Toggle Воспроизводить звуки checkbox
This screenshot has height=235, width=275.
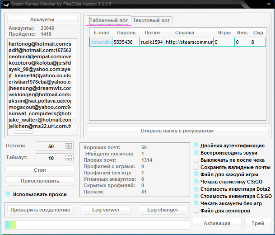point(196,153)
